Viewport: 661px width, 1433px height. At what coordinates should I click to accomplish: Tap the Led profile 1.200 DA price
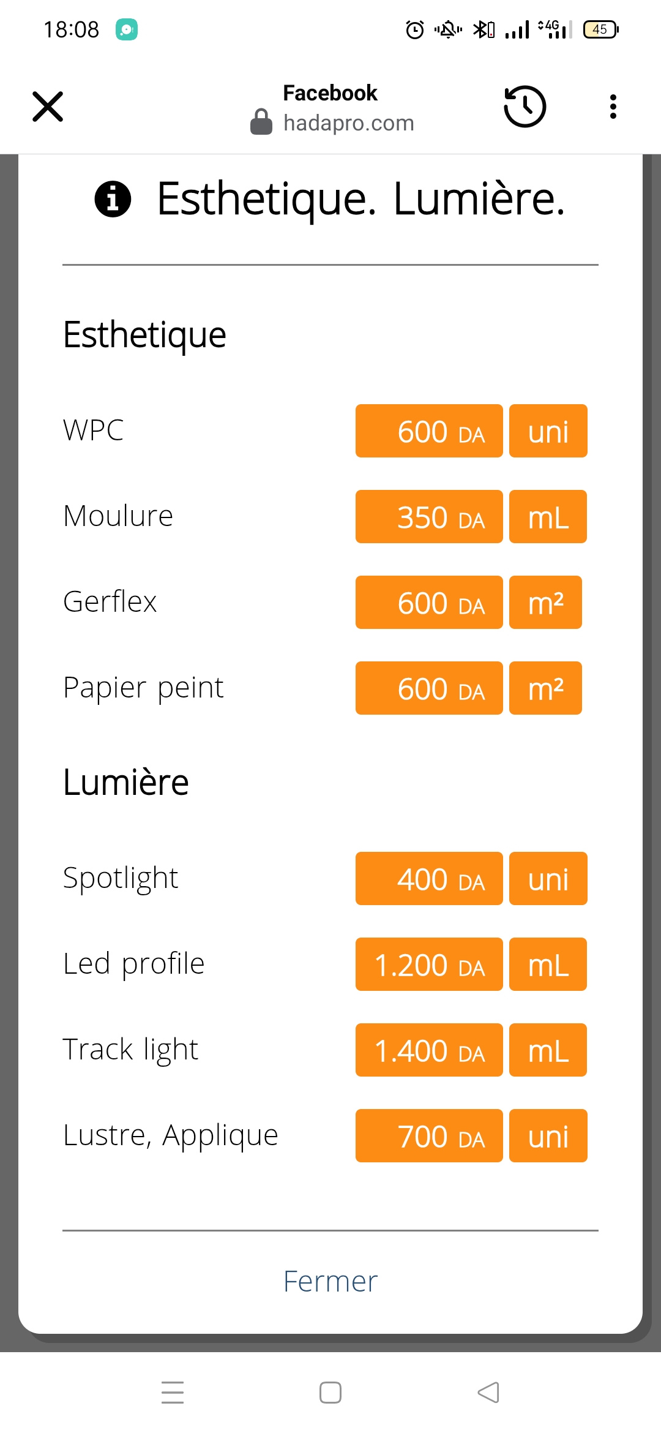(429, 965)
